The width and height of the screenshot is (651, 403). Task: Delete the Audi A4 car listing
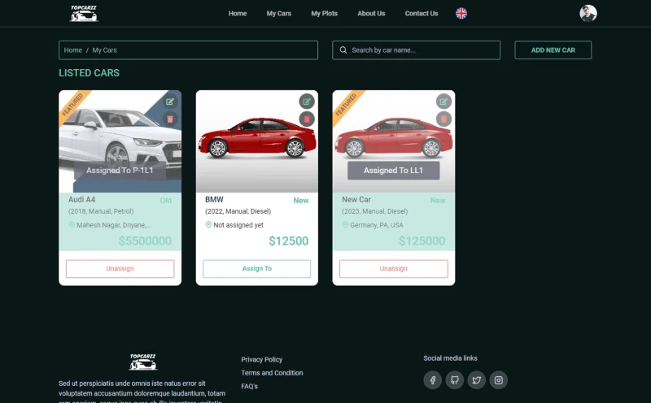170,119
